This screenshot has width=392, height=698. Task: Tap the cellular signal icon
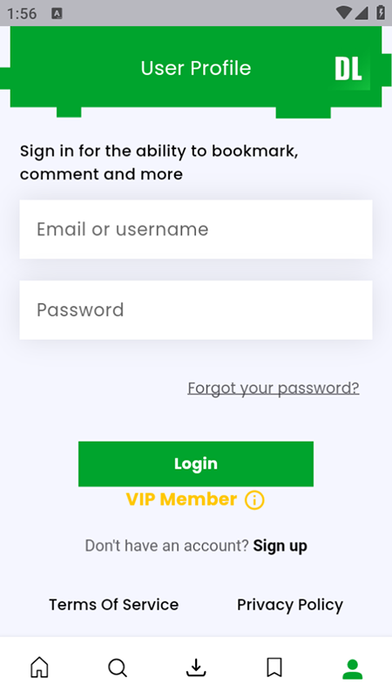point(362,13)
